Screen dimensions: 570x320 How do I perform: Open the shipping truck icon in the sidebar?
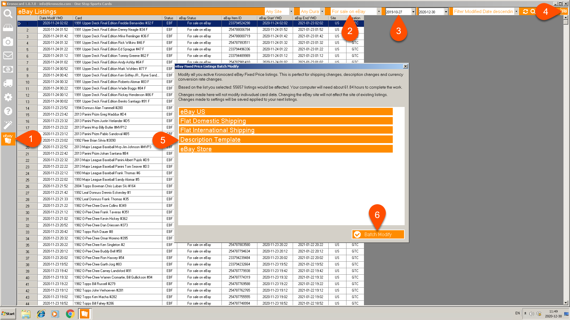pos(8,83)
